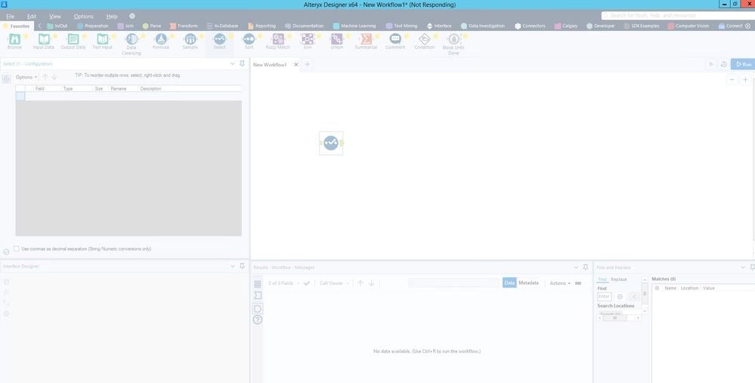Viewport: 755px width, 383px height.
Task: Show all messages icon in Results sidebar
Action: pyautogui.click(x=258, y=283)
